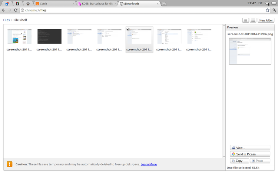
Task: Click the New folder button
Action: click(x=266, y=20)
